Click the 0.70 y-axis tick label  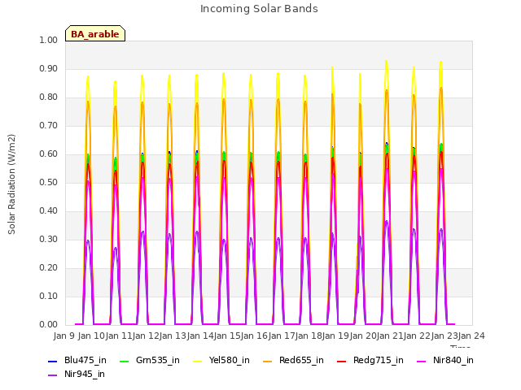tap(49, 126)
